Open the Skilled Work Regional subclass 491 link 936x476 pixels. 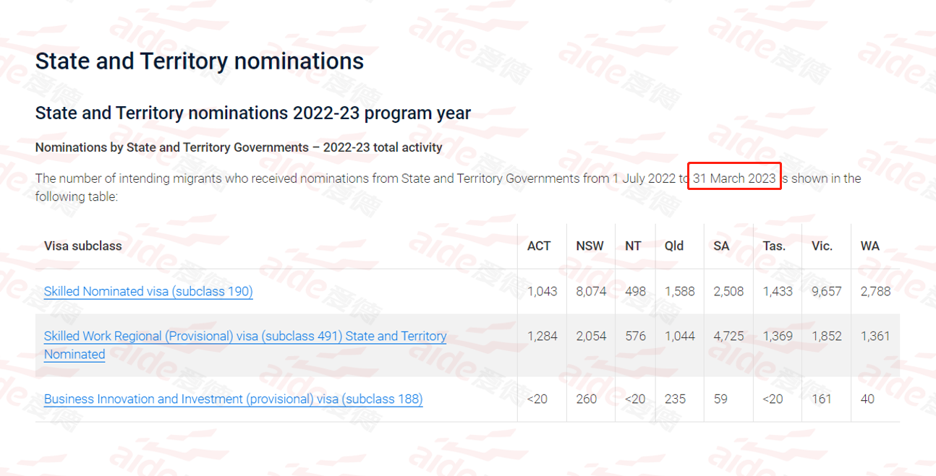click(x=245, y=345)
